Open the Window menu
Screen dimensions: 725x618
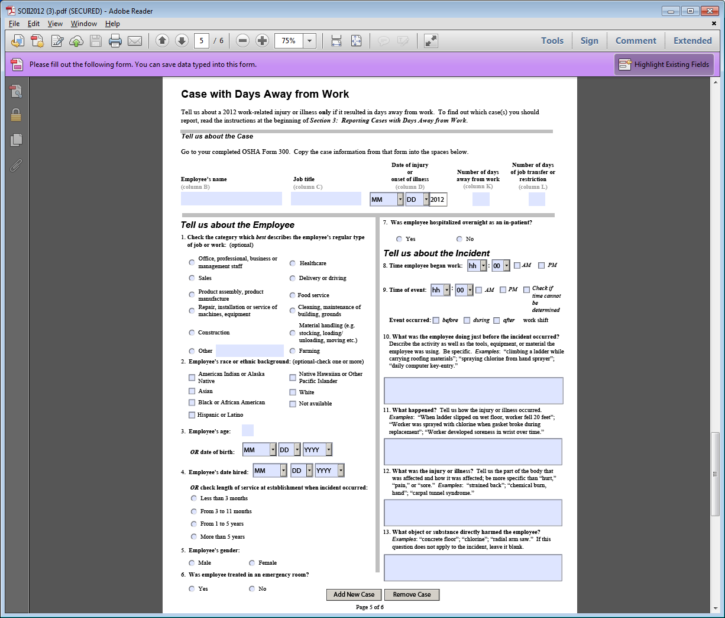point(83,24)
